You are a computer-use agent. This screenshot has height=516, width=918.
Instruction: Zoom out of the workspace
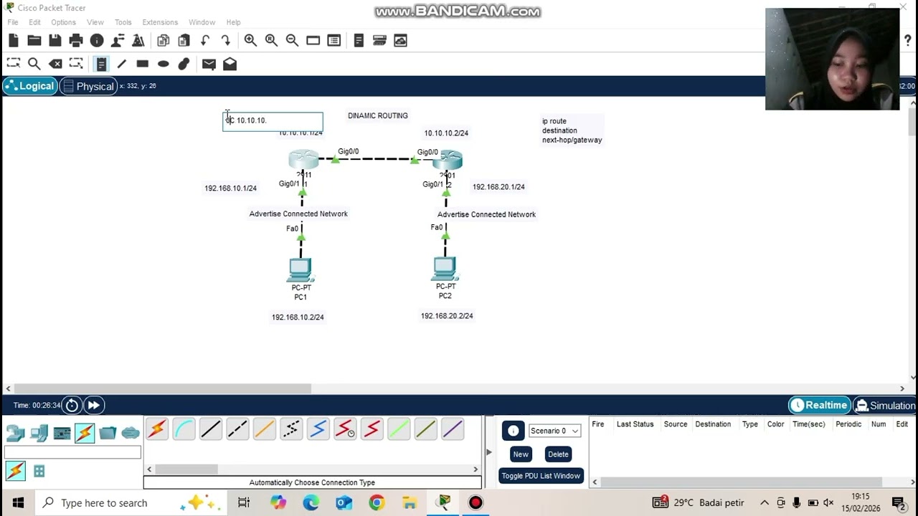[x=292, y=41]
